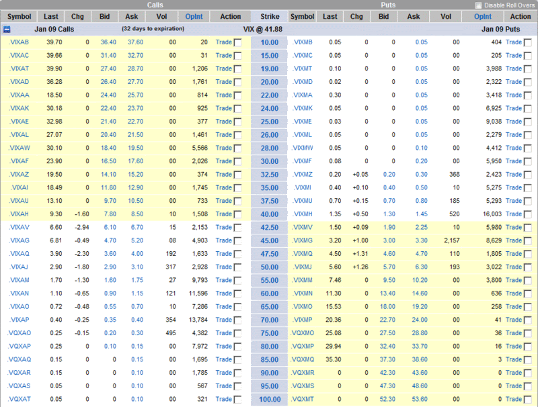The height and width of the screenshot is (407, 538).
Task: Click Trade link for .VIXAZ call
Action: (224, 175)
